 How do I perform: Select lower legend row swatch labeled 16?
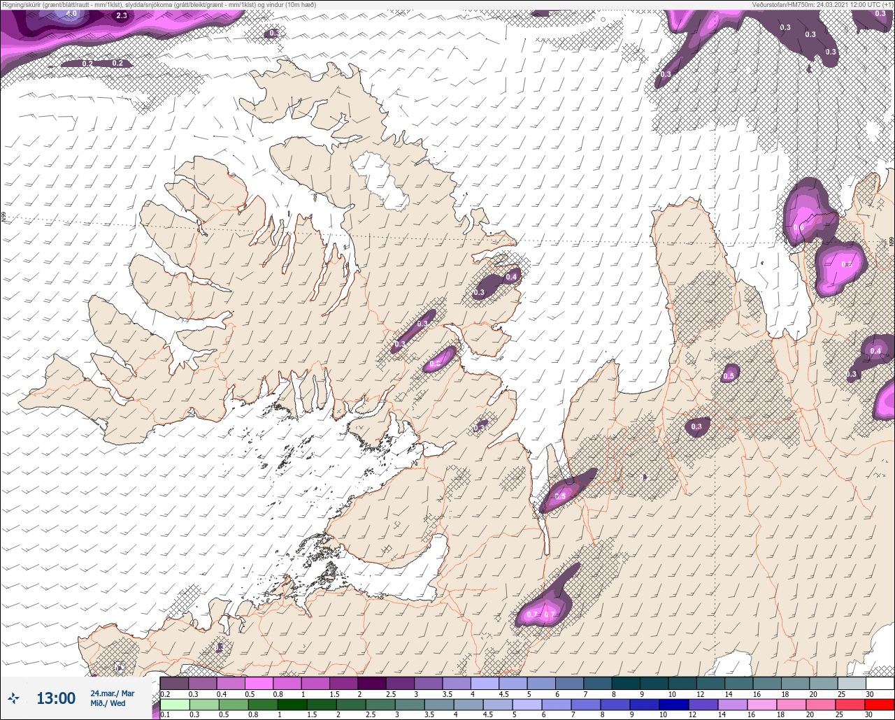point(761,705)
